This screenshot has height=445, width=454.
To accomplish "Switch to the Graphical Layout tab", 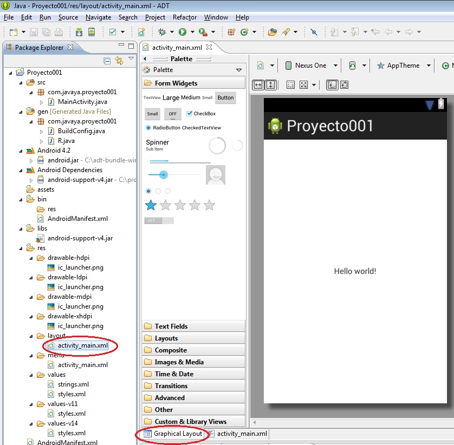I will [173, 434].
